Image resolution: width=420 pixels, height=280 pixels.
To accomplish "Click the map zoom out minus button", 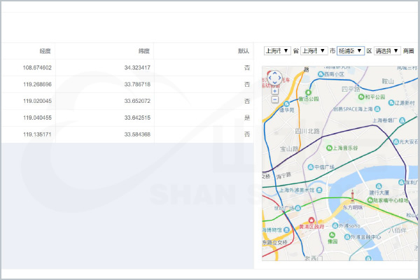I will (x=274, y=99).
